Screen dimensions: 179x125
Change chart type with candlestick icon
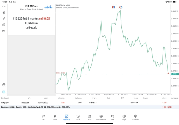[4, 13]
